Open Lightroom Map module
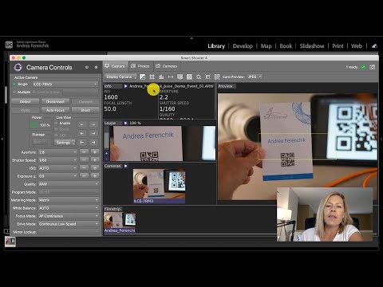Image resolution: width=383 pixels, height=287 pixels. click(x=266, y=46)
